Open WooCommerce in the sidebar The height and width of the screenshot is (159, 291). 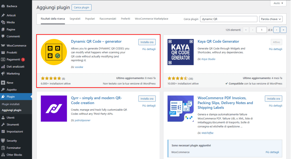16,46
